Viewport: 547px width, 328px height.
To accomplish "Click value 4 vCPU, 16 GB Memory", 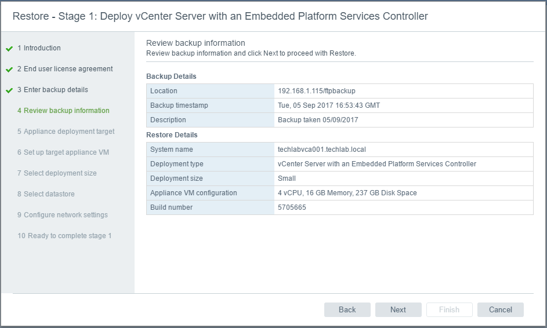I will (347, 193).
